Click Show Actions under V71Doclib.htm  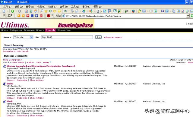click(37, 98)
